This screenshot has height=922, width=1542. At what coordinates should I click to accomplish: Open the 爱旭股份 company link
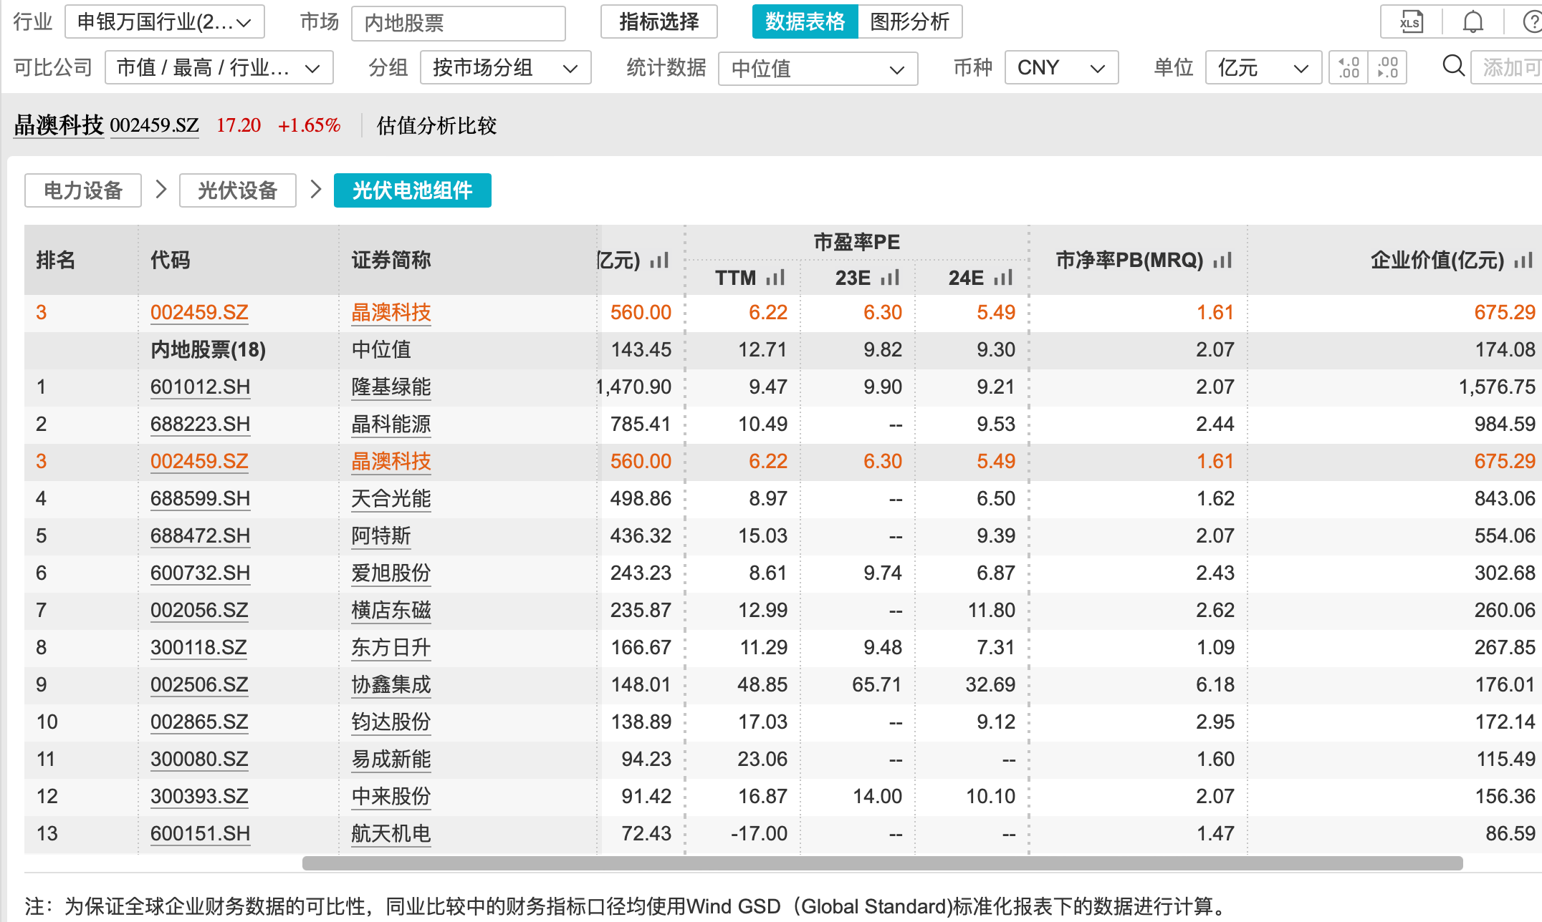point(391,573)
